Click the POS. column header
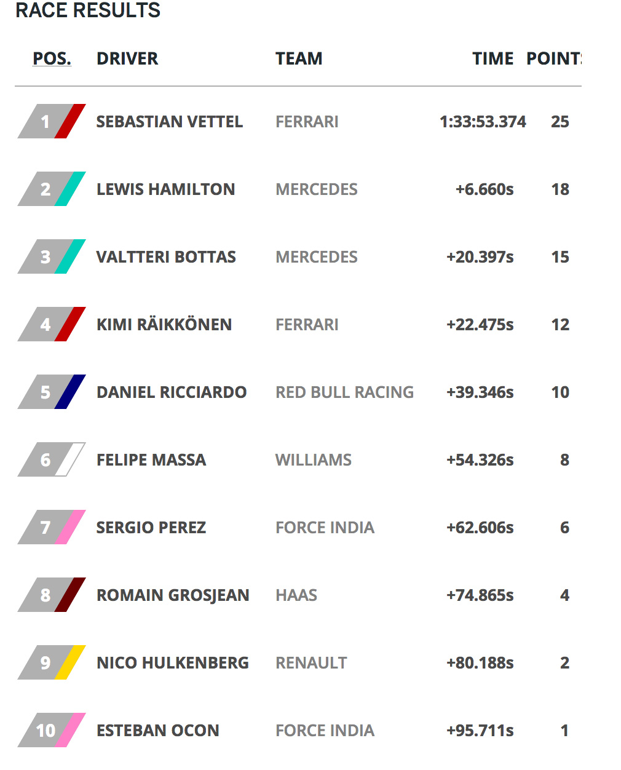This screenshot has width=621, height=770. 52,59
